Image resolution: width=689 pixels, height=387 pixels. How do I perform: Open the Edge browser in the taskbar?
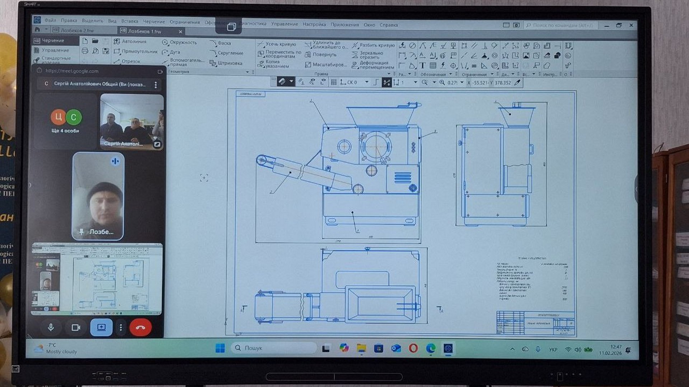(x=431, y=348)
